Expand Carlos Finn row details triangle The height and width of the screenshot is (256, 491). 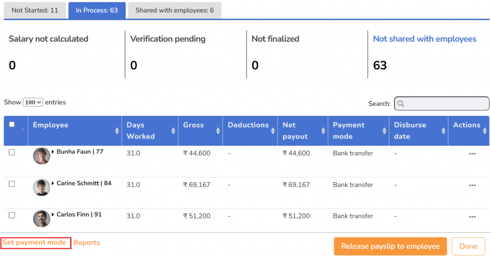53,215
